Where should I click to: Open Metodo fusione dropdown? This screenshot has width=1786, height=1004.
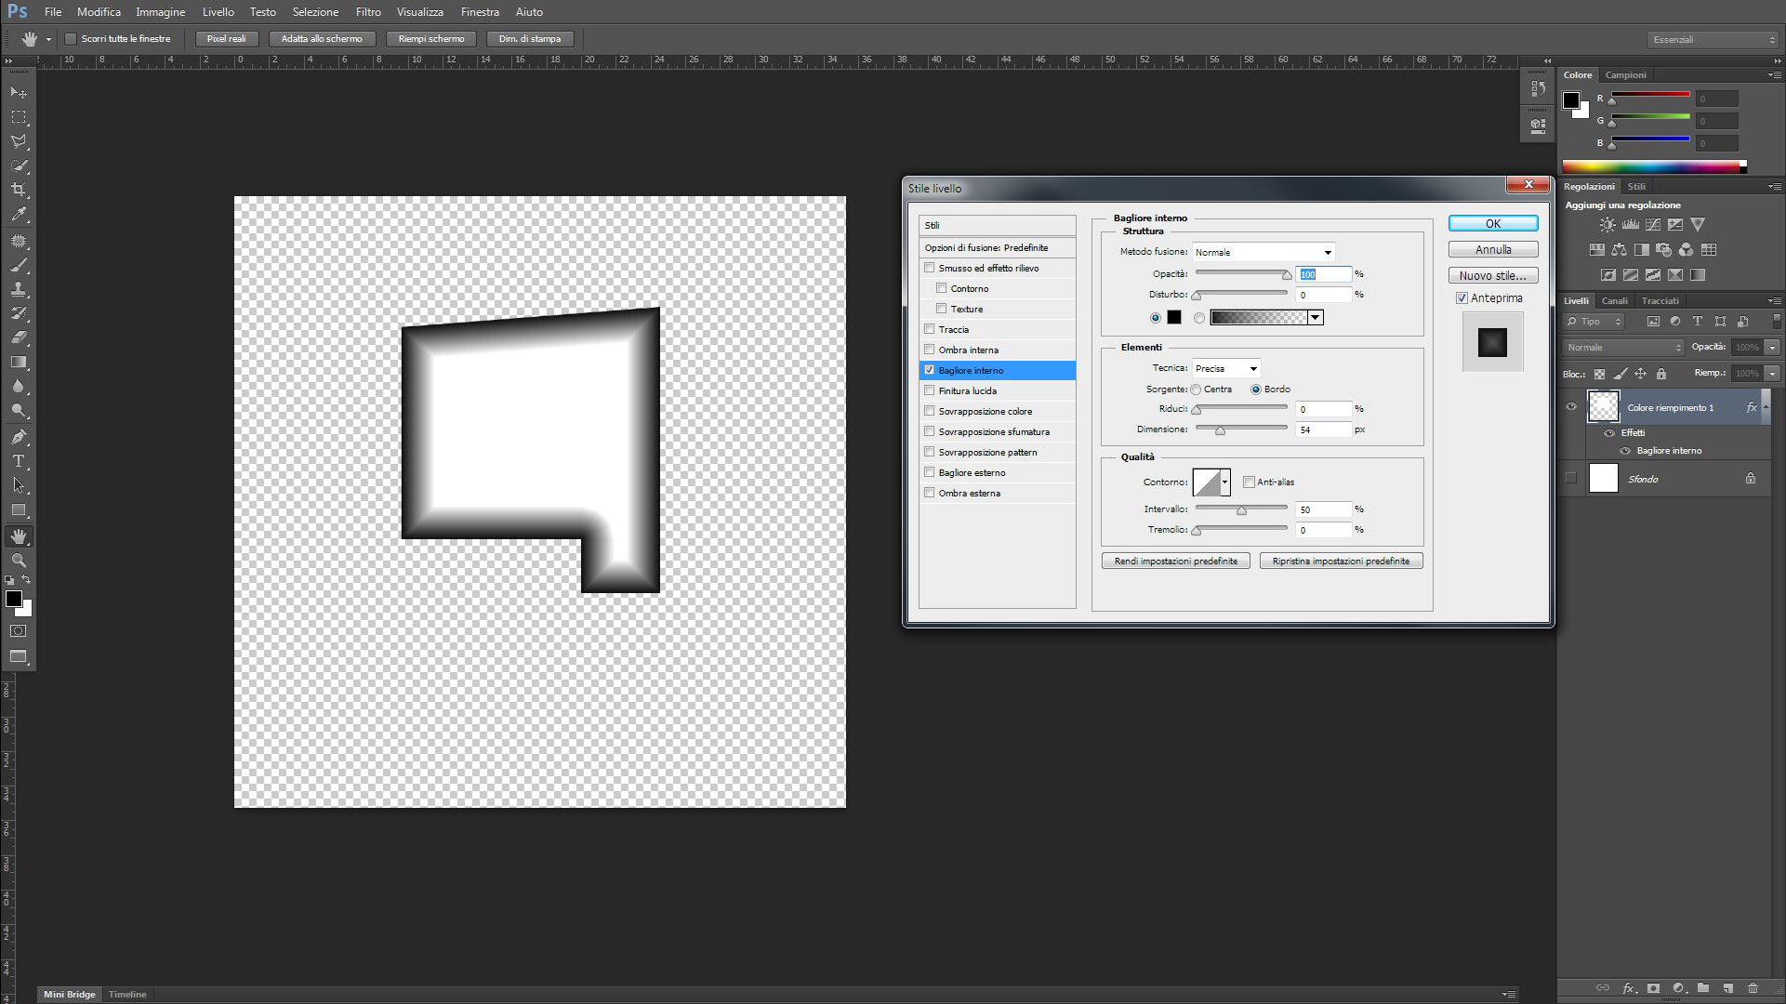1263,252
